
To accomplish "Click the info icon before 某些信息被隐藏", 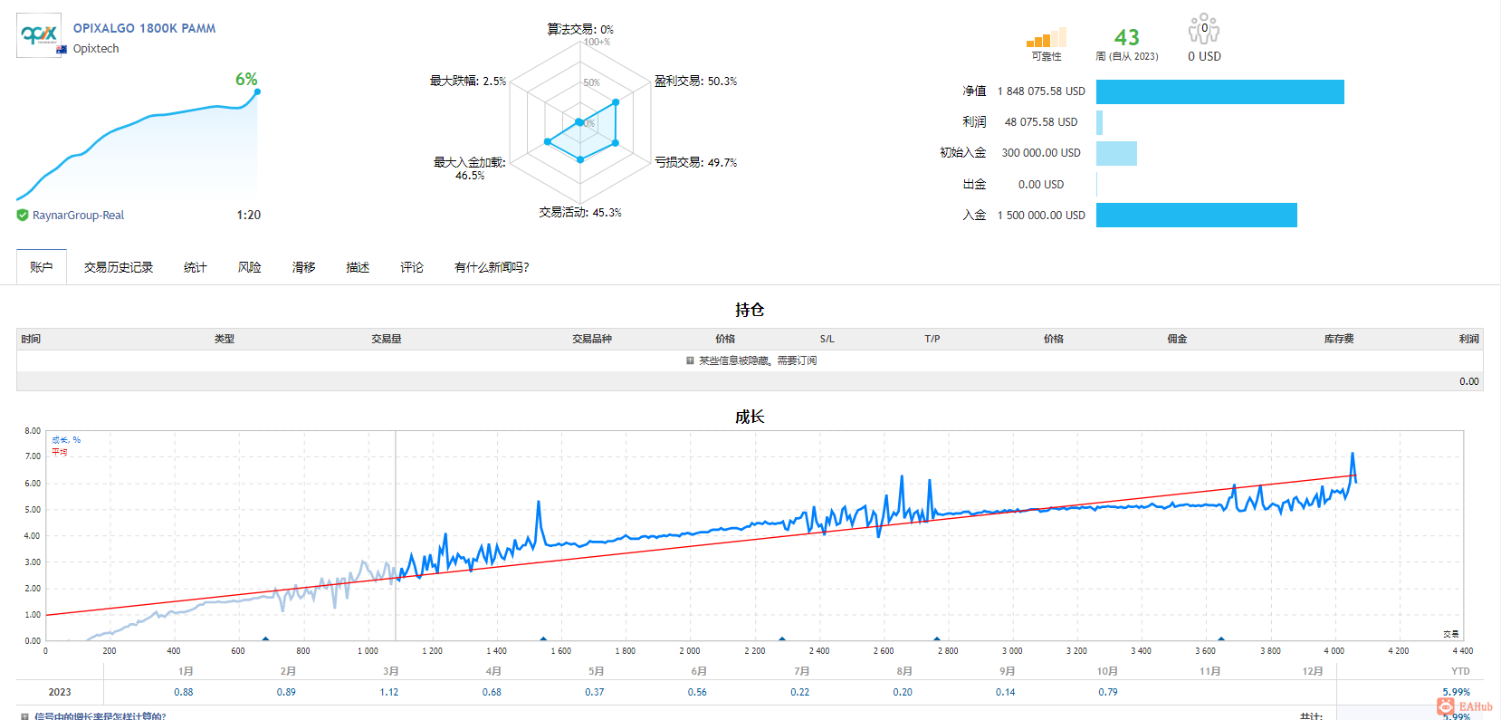I will 690,360.
